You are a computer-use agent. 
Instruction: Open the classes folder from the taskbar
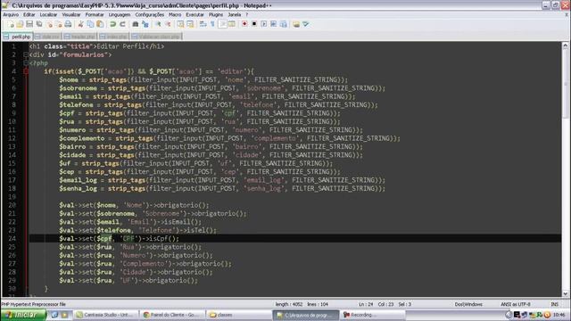[238, 315]
